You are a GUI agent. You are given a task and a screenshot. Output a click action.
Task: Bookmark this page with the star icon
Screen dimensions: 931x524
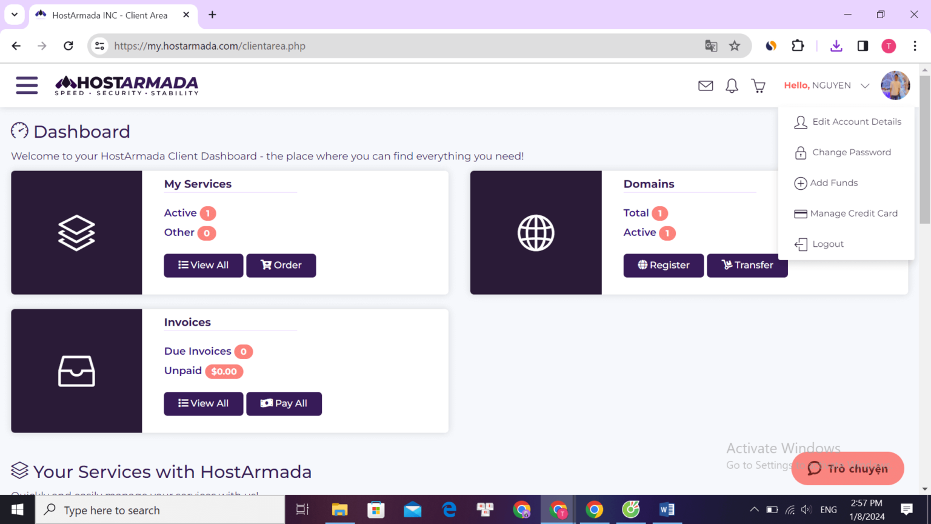pyautogui.click(x=735, y=45)
